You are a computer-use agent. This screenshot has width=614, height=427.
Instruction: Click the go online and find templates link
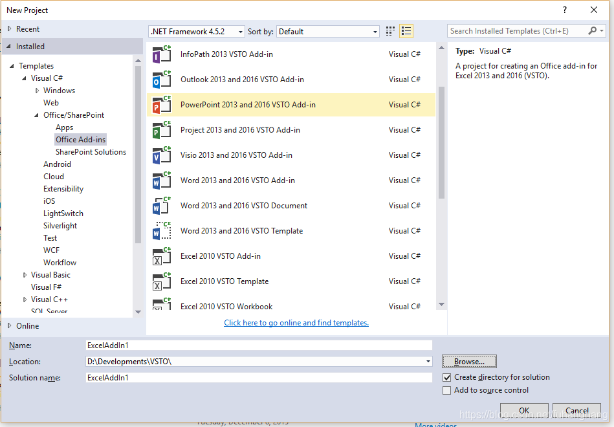coord(296,323)
